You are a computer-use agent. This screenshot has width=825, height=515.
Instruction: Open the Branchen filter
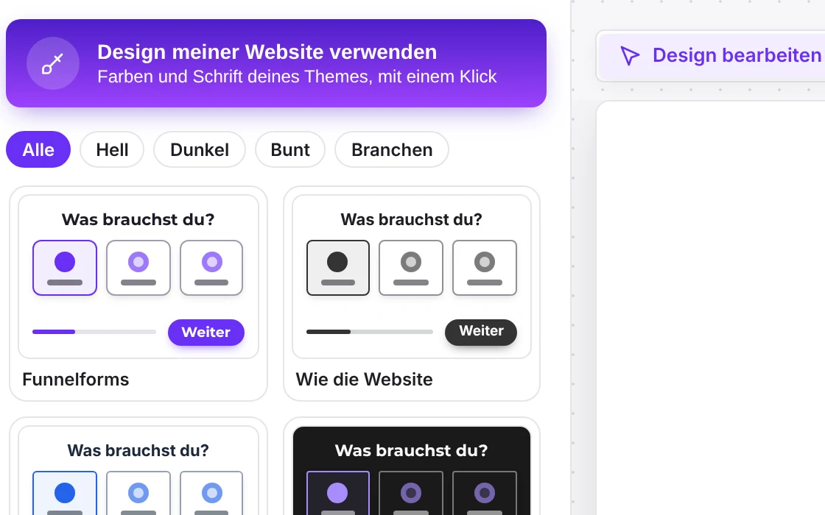(392, 150)
